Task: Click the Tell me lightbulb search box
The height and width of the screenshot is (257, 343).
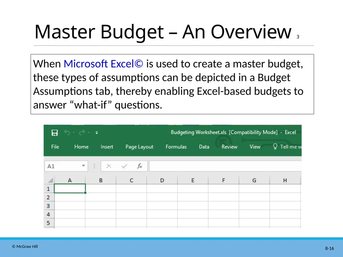Action: click(287, 147)
